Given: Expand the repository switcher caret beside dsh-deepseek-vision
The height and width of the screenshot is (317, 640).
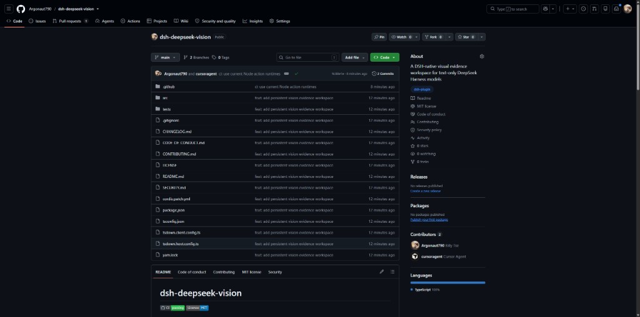Looking at the screenshot, I should click(97, 9).
